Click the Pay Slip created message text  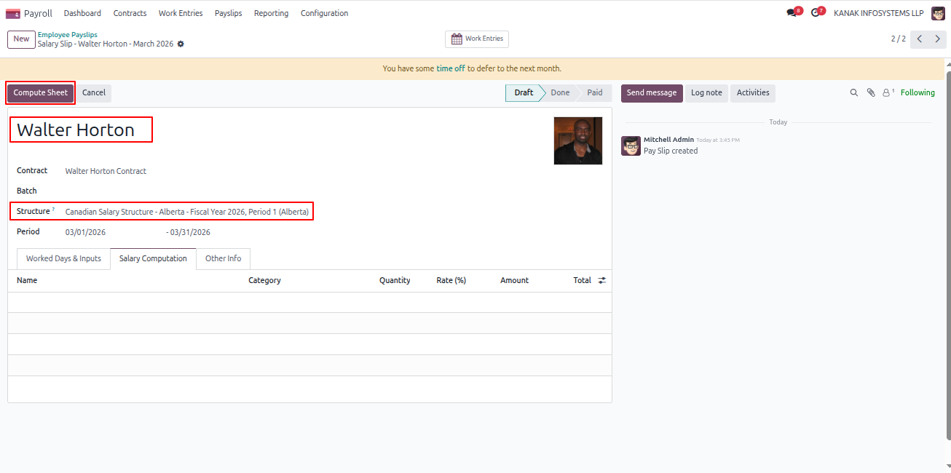(x=671, y=151)
